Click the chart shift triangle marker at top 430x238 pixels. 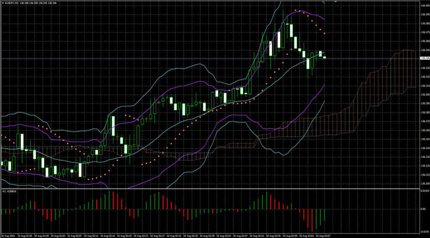click(x=335, y=1)
